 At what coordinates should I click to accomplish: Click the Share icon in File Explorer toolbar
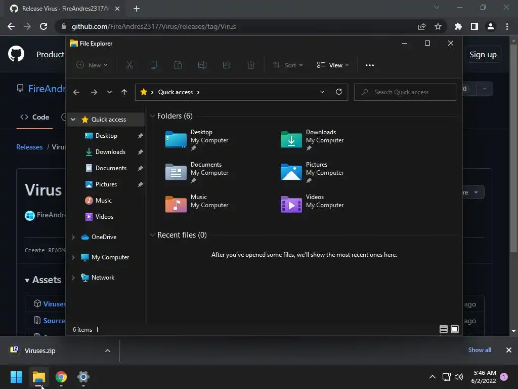pos(227,65)
